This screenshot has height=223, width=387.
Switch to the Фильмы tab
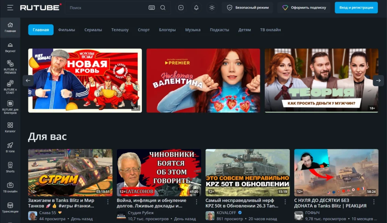click(x=67, y=29)
